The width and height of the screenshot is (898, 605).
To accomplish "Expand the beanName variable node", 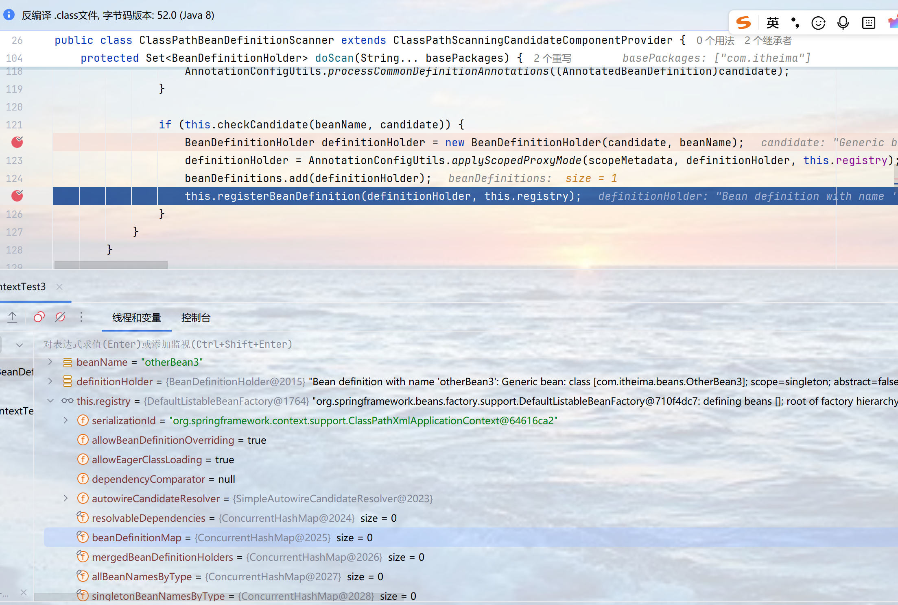I will (x=50, y=362).
